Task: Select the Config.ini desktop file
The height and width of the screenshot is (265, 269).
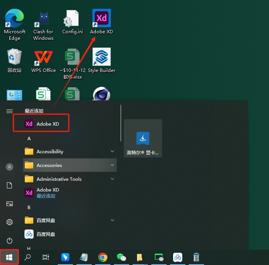Action: coord(72,22)
